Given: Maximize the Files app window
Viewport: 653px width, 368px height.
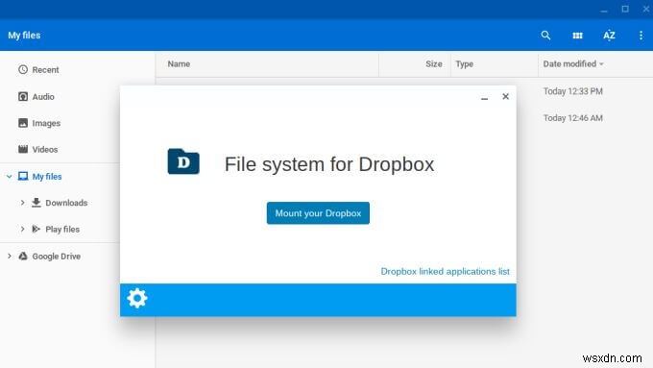Looking at the screenshot, I should tap(625, 9).
